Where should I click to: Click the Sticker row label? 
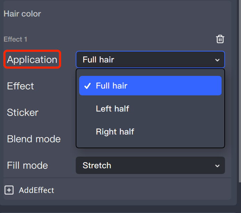(x=23, y=112)
